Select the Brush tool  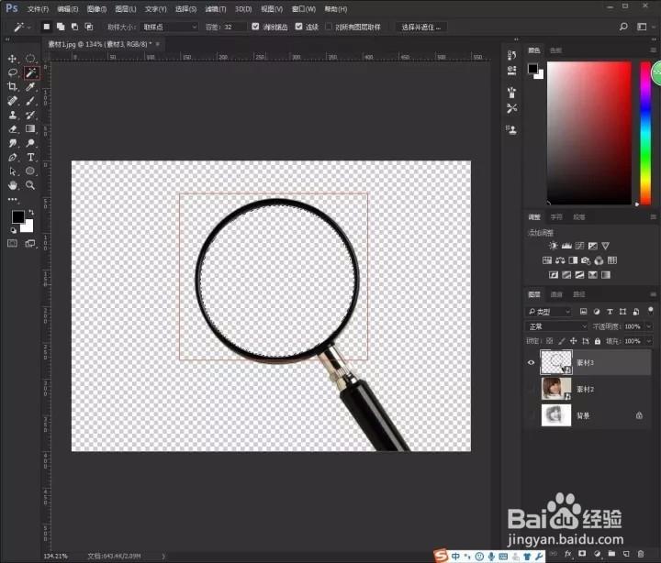[x=30, y=101]
